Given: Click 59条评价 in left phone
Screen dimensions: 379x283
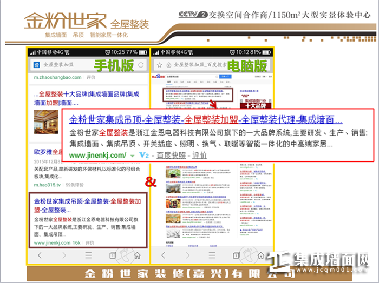Looking at the screenshot, I should pyautogui.click(x=75, y=185).
